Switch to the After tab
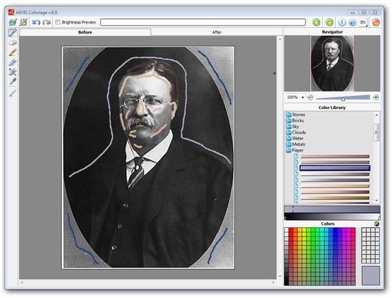Image resolution: width=392 pixels, height=298 pixels. 217,32
